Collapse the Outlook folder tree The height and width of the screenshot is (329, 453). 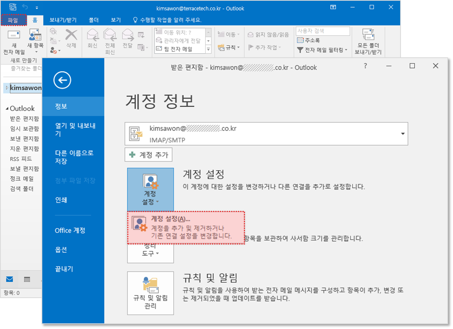click(7, 109)
